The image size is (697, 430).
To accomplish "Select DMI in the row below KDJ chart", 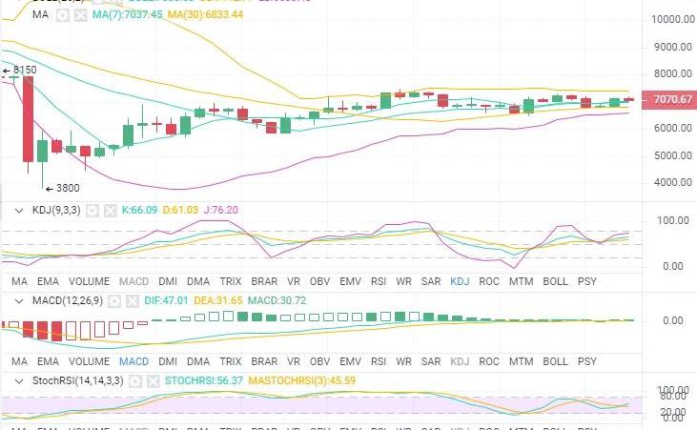I will pos(168,281).
